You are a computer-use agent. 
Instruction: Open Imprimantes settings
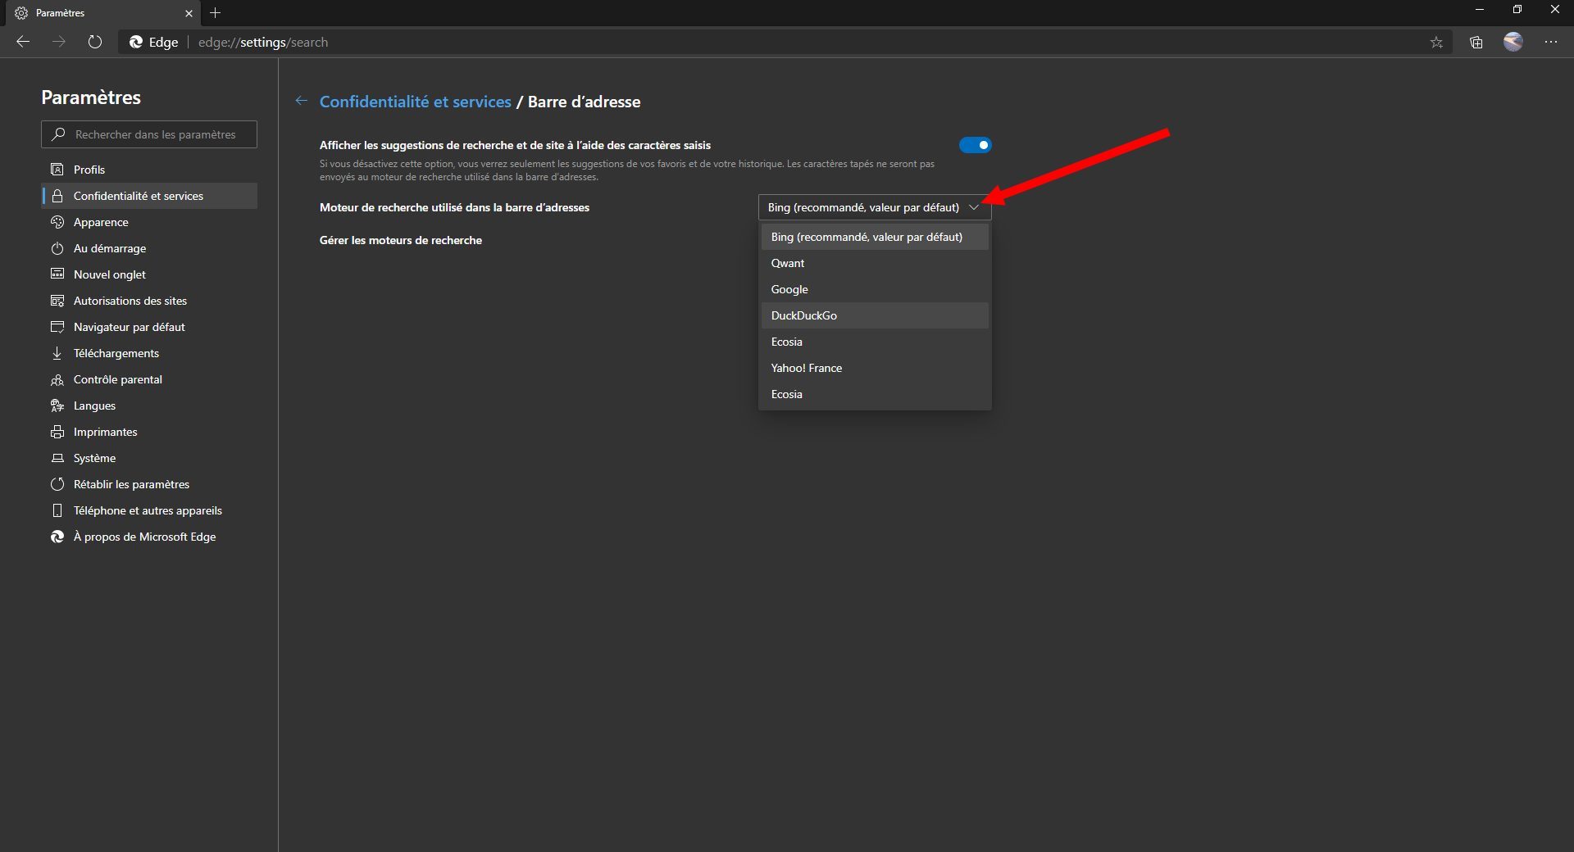(x=149, y=432)
